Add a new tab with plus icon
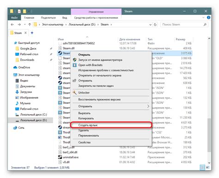219x178 pixels. tap(32, 33)
